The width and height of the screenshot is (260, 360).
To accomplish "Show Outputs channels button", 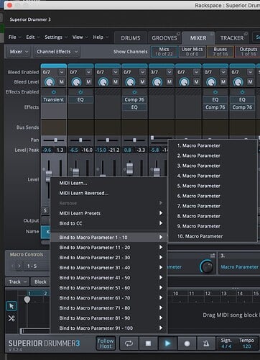I will (x=248, y=52).
